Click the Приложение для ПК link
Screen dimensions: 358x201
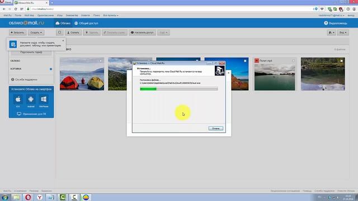(x=31, y=114)
